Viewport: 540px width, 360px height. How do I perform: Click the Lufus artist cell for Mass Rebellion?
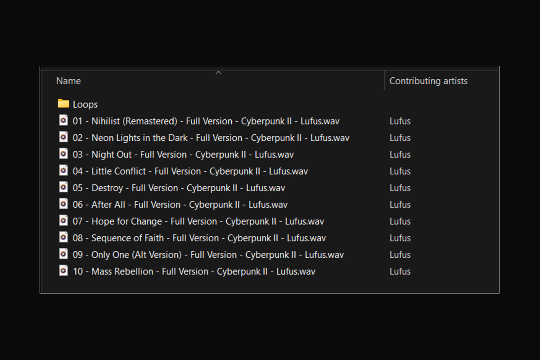400,271
